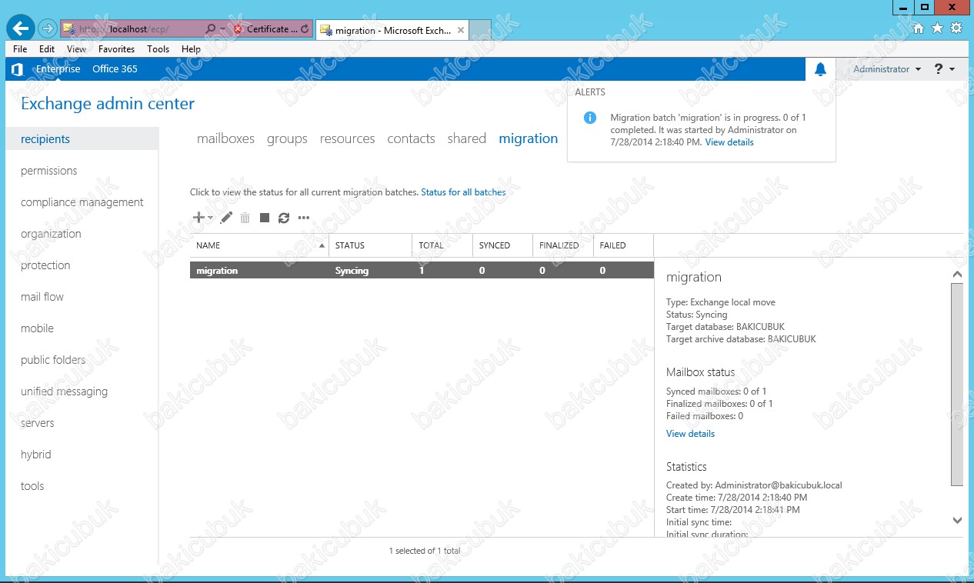Click the details pane scroll down arrow
The width and height of the screenshot is (974, 583).
tap(957, 521)
